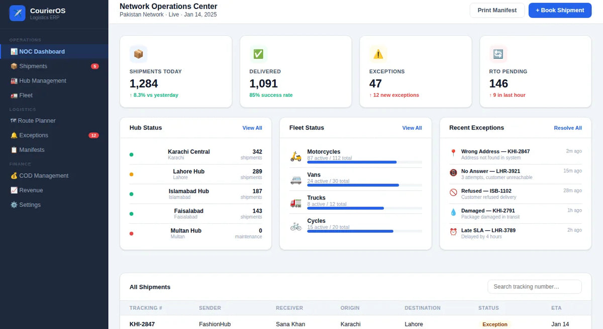The image size is (603, 329).
Task: Open the NOC Dashboard sidebar item
Action: [x=54, y=52]
